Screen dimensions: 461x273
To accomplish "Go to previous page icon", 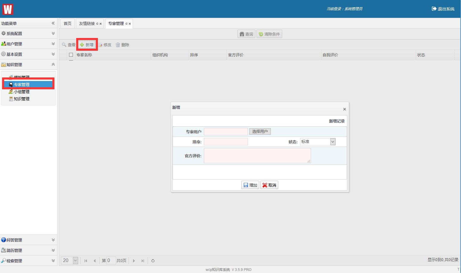I will click(x=95, y=261).
